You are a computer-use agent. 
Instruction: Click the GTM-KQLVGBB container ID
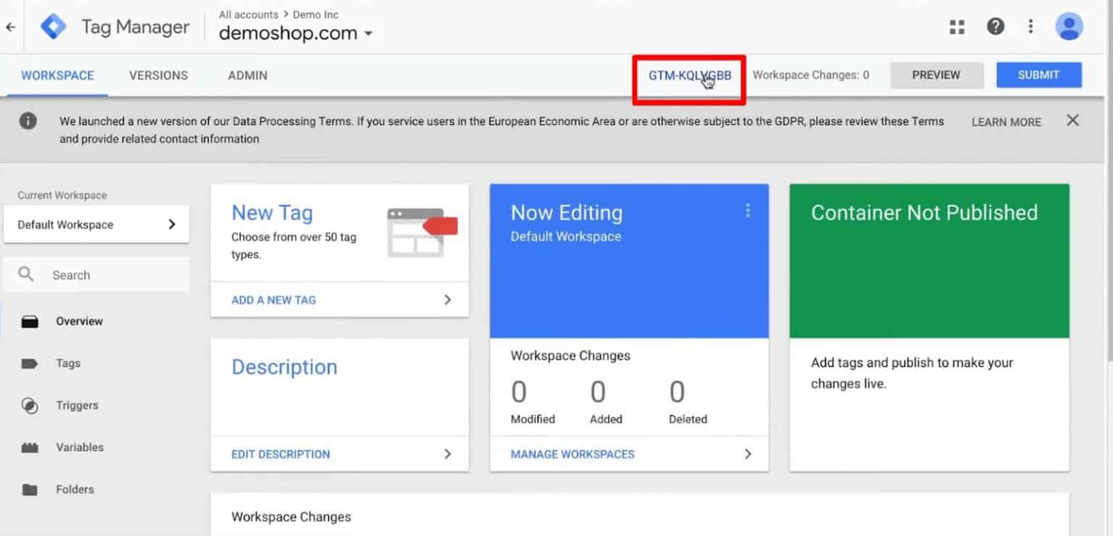click(x=687, y=75)
